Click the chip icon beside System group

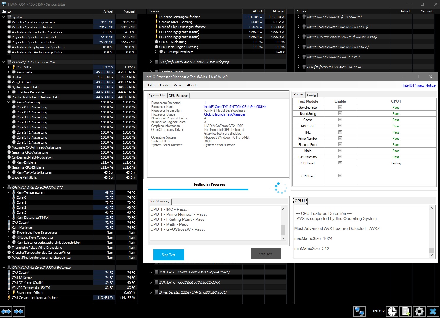pyautogui.click(x=9, y=17)
